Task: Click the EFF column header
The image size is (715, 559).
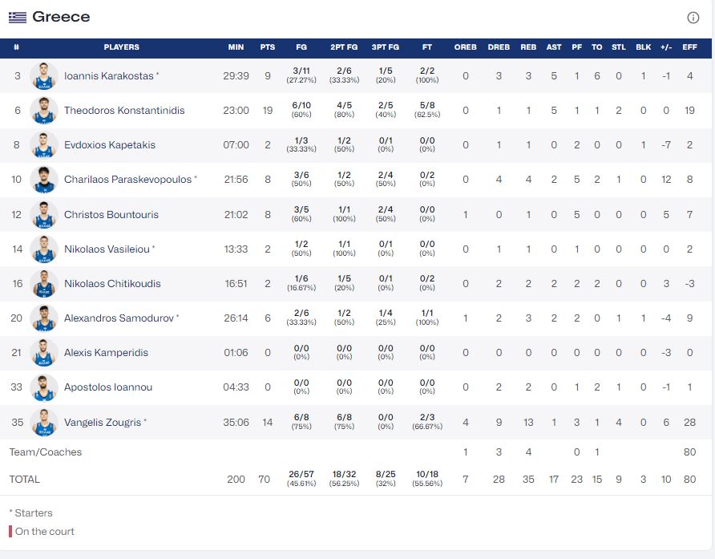Action: pos(689,47)
